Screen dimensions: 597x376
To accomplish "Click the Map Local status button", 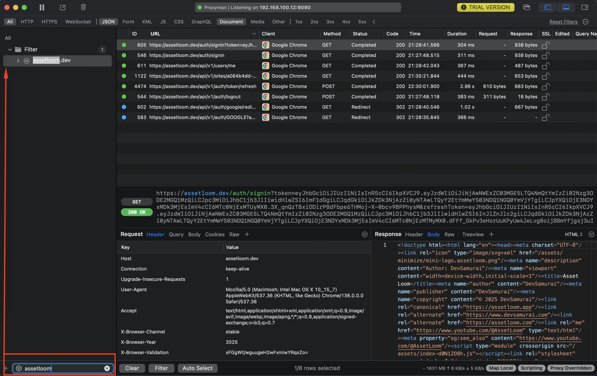I will 501,368.
